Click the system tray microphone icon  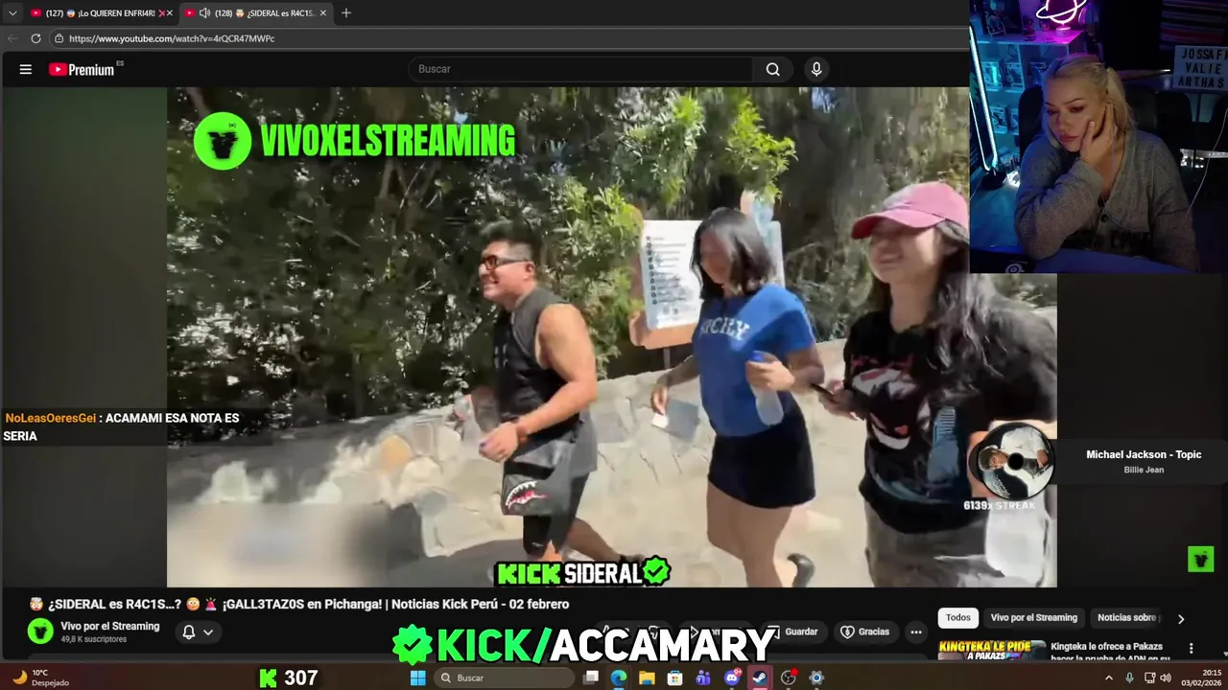point(1129,678)
